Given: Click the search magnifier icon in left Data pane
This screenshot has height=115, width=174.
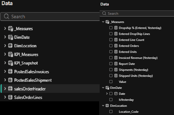Looking at the screenshot, I should click(x=7, y=16).
